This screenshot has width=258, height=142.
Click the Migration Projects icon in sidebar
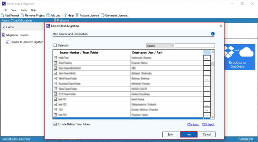(3, 35)
